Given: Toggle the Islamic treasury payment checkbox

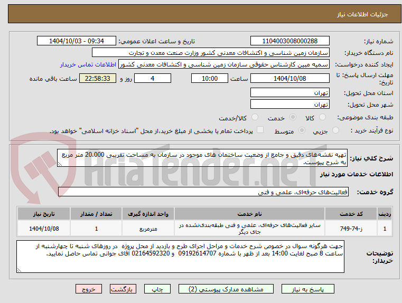Looking at the screenshot, I should 260,130.
